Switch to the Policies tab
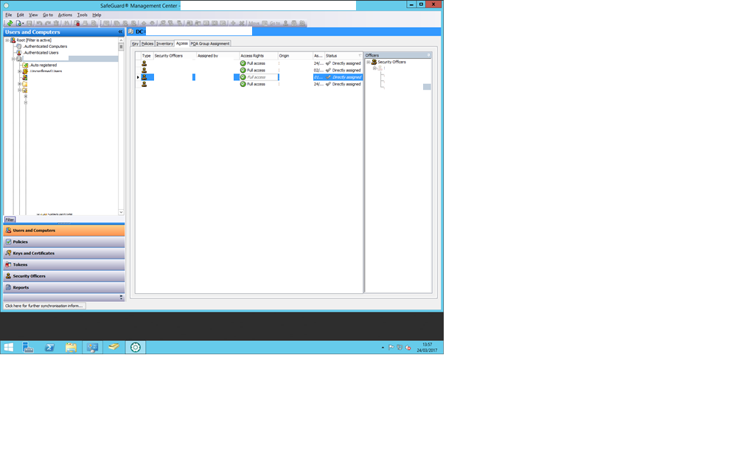 (147, 43)
